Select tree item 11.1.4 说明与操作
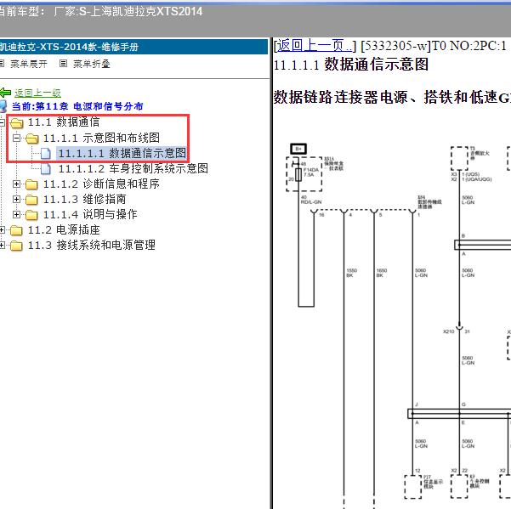Image resolution: width=511 pixels, height=509 pixels. (90, 214)
